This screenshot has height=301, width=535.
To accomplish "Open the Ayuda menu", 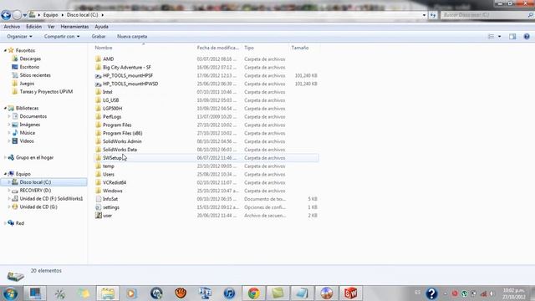I will [101, 27].
